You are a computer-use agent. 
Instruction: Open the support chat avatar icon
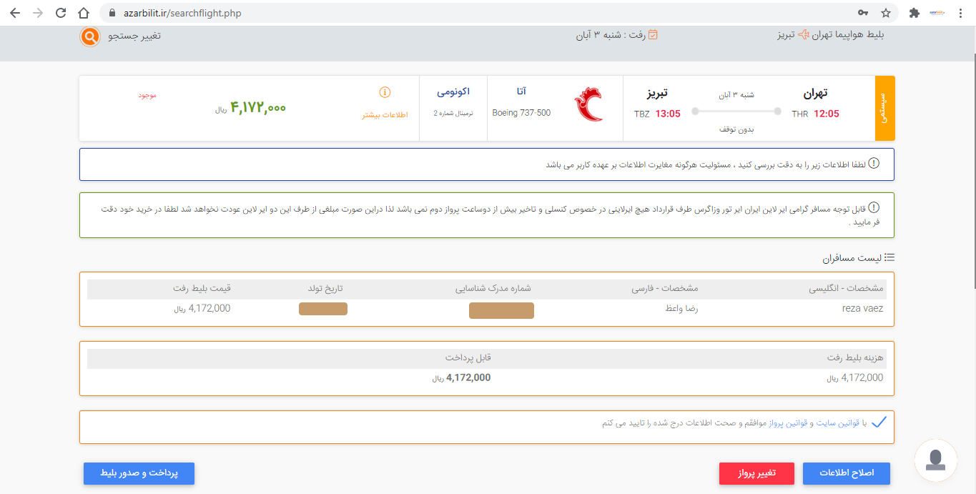tap(935, 461)
